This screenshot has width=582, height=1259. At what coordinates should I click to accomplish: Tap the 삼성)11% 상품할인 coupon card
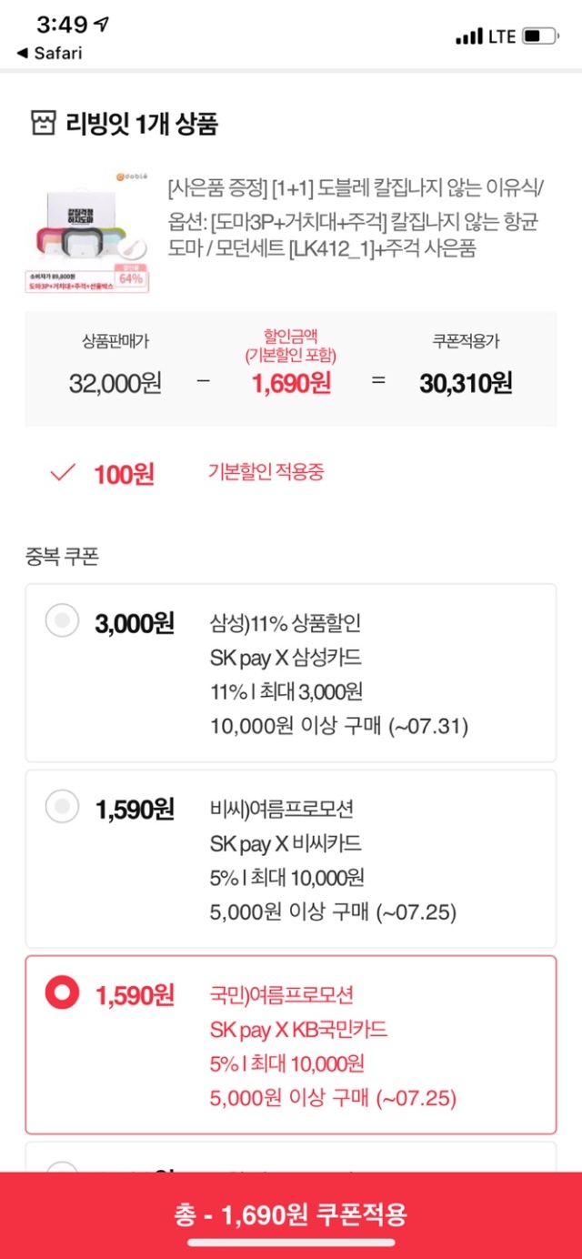[291, 673]
